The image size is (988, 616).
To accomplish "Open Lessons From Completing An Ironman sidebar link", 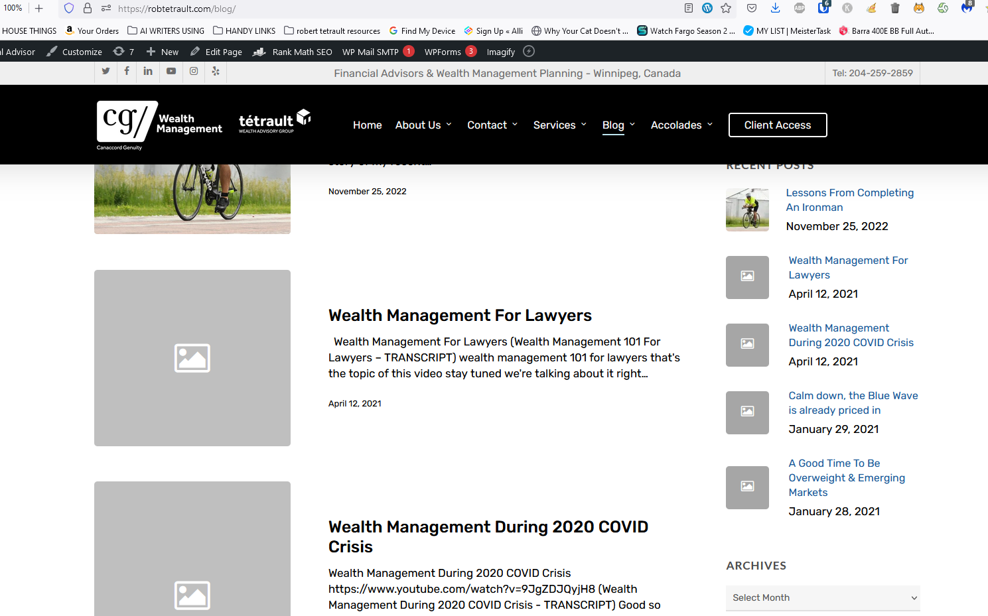I will tap(850, 200).
